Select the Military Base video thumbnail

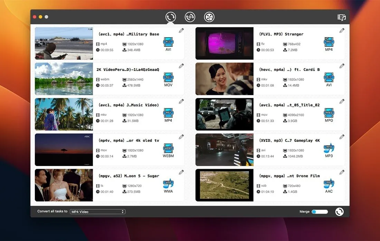[64, 43]
